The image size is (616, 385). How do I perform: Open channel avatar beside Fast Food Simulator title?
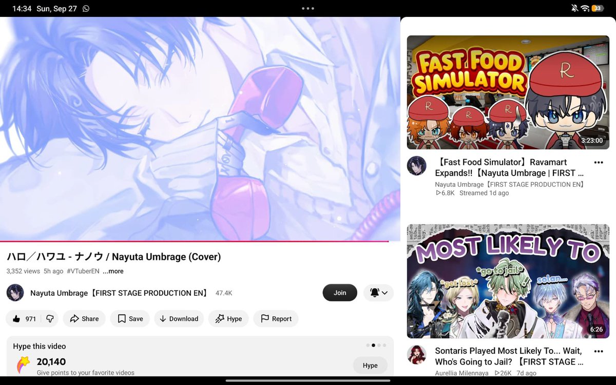417,166
